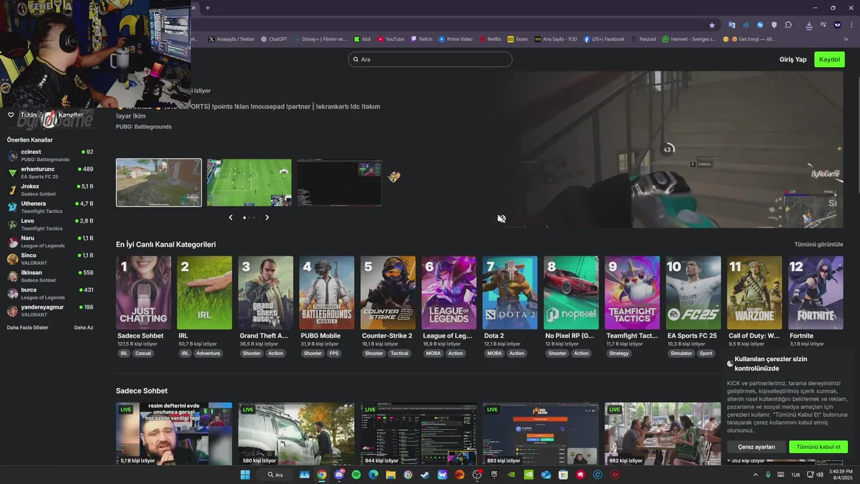Bookmark this page with the star icon

point(712,25)
